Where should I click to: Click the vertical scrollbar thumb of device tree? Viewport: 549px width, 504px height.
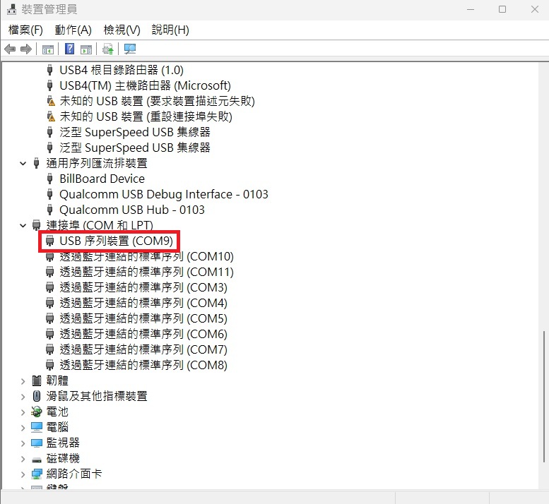coord(544,396)
